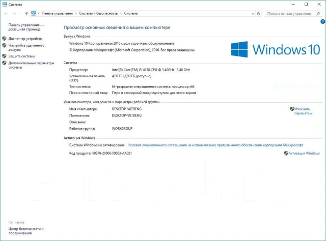Click the Microsoft Corporation copyright text
Image resolution: width=326 pixels, height=241 pixels.
[x=132, y=50]
